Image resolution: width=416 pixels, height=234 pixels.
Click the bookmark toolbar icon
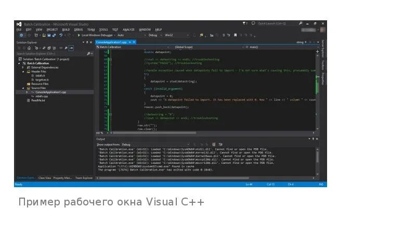pyautogui.click(x=235, y=35)
